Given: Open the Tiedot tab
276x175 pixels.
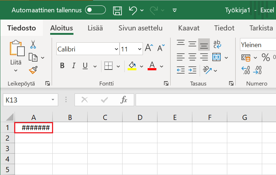Looking at the screenshot, I should (x=224, y=28).
